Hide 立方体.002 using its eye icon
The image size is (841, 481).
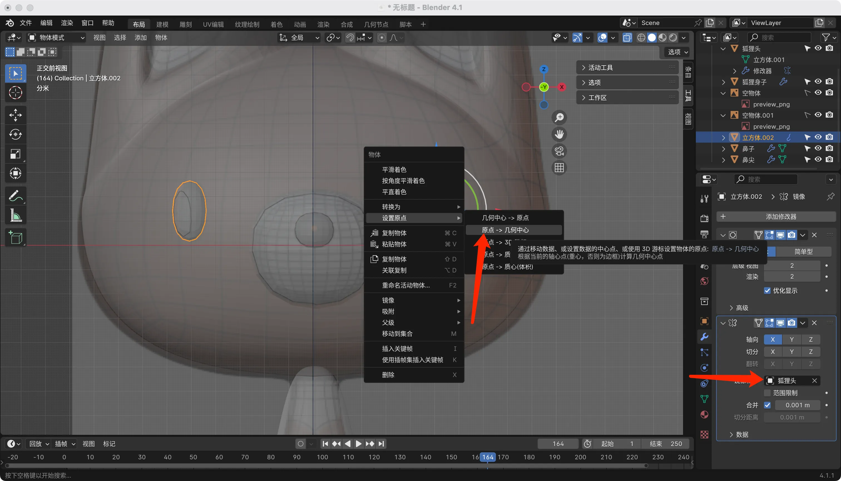(x=818, y=137)
